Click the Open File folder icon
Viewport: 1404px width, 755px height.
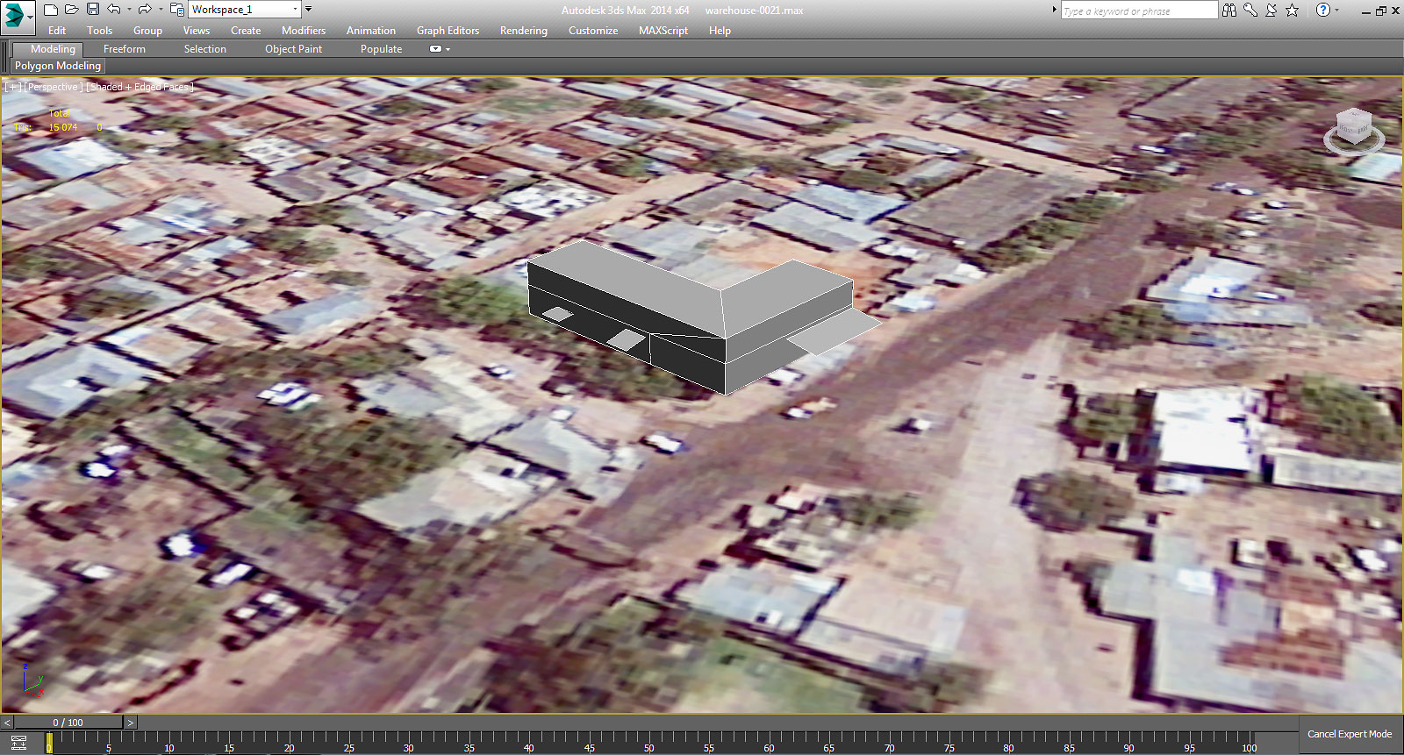[72, 10]
